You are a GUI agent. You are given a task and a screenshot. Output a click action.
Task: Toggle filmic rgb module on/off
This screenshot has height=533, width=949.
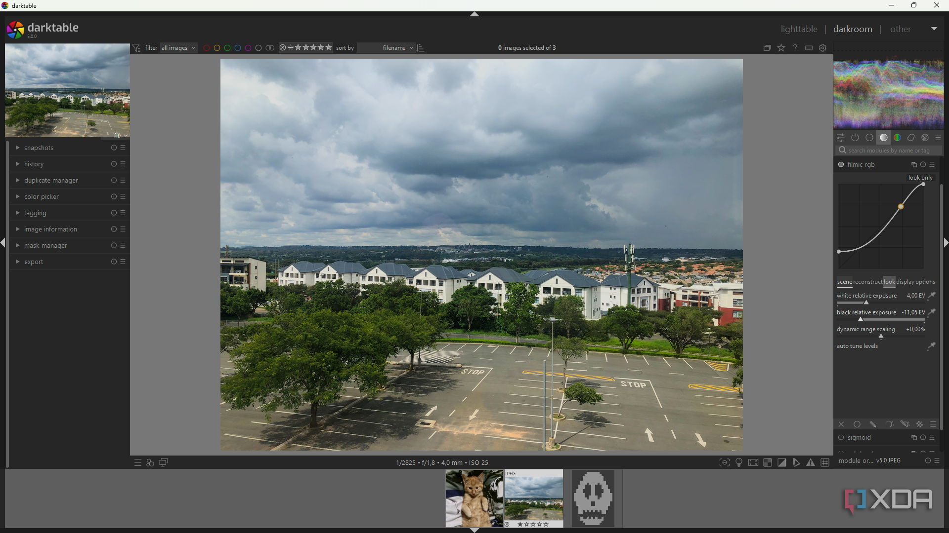click(841, 165)
